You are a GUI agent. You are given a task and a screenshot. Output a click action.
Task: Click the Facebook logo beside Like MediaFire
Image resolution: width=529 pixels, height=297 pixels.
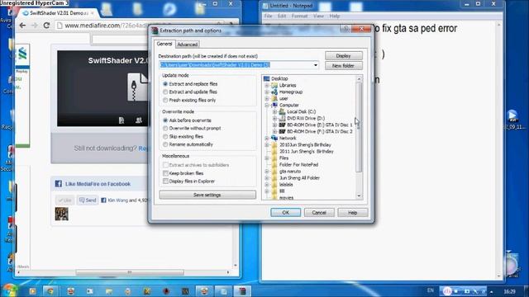coord(59,184)
